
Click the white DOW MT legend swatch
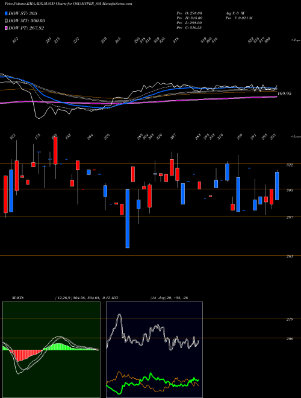pos(6,21)
